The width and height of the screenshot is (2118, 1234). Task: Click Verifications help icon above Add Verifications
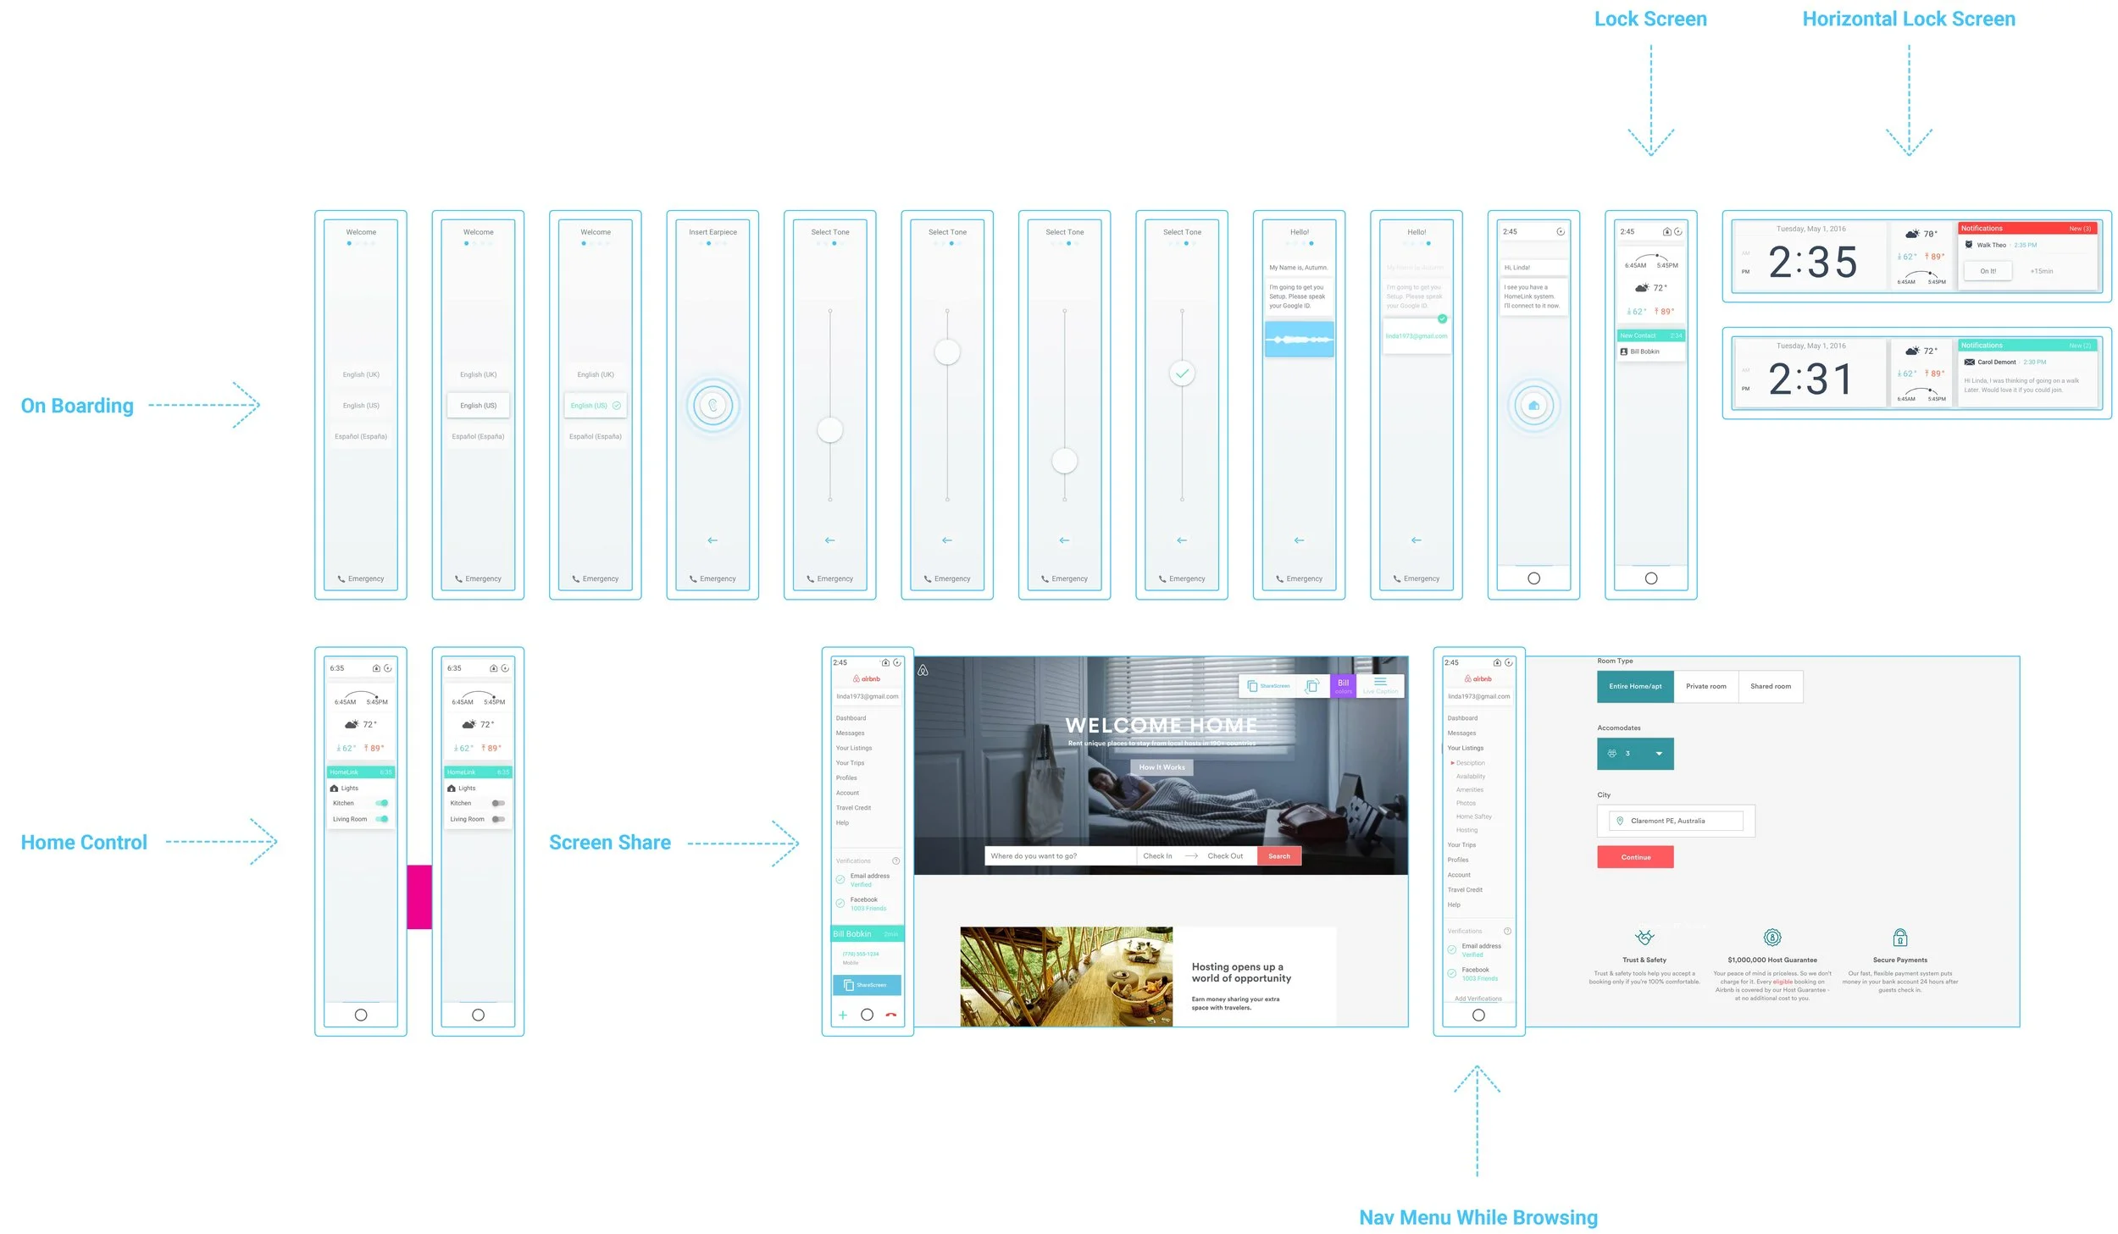tap(1507, 931)
